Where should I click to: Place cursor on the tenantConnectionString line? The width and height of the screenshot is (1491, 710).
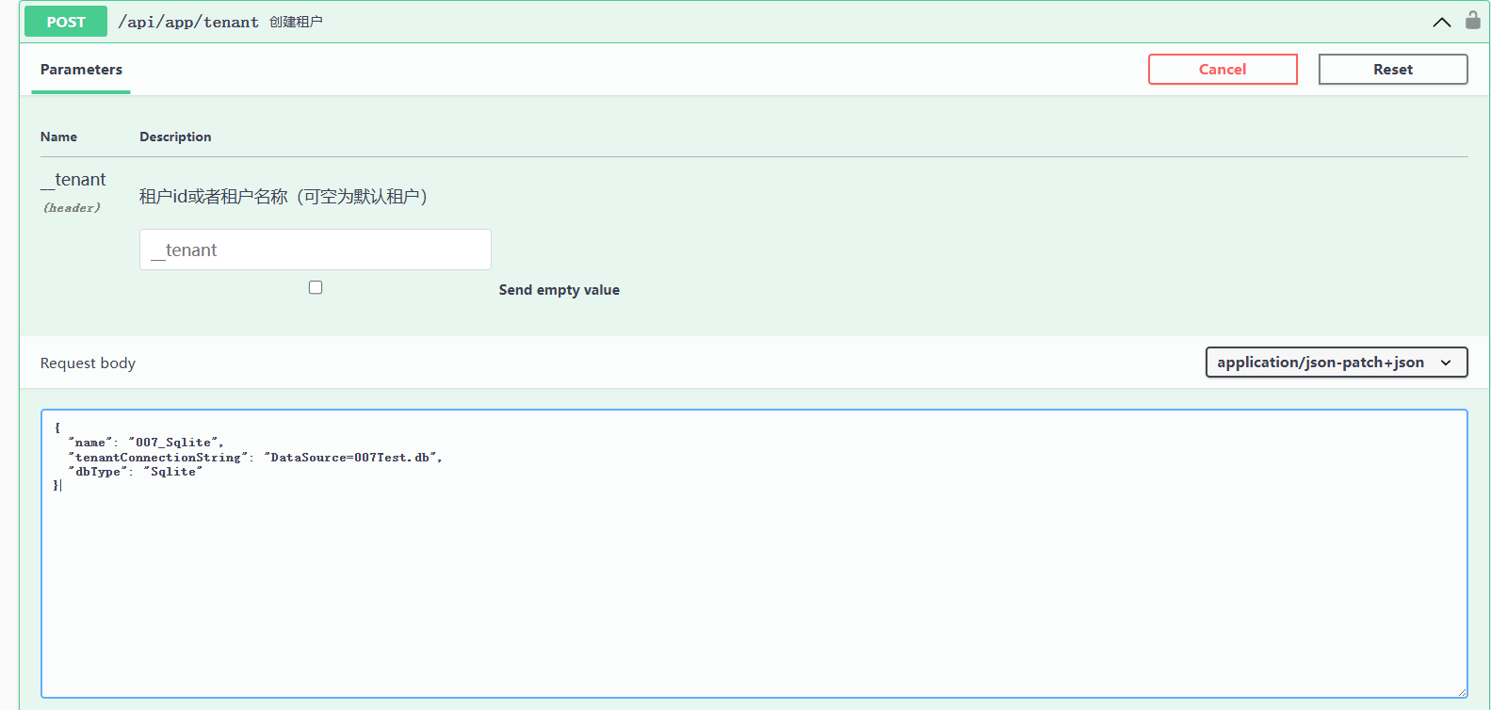point(254,458)
